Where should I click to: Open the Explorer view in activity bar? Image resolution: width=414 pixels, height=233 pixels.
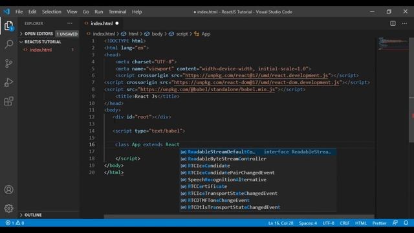point(8,26)
